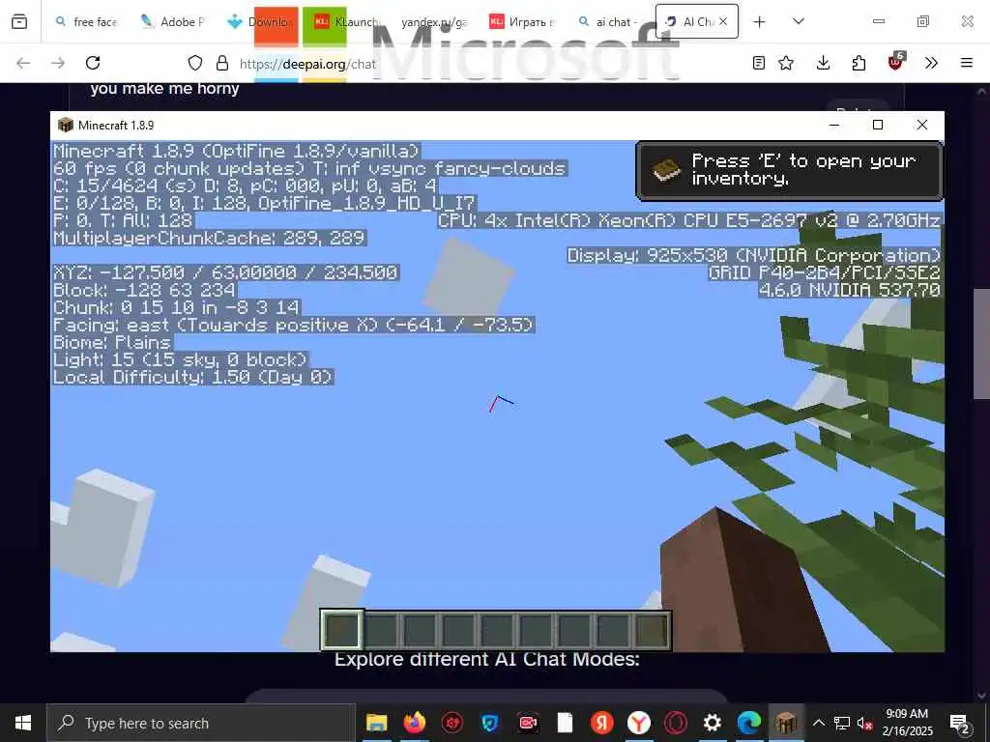This screenshot has height=742, width=990.
Task: Click the muted volume tray icon
Action: (865, 724)
